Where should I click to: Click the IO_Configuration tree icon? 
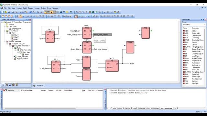pyautogui.click(x=15, y=59)
